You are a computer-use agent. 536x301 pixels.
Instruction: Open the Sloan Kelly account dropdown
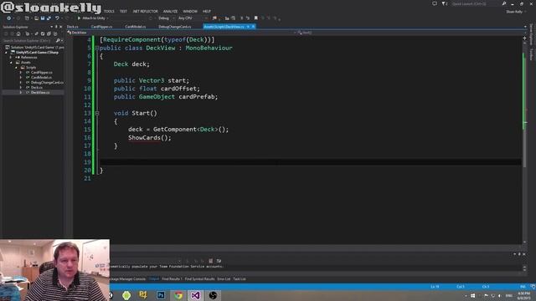[516, 12]
